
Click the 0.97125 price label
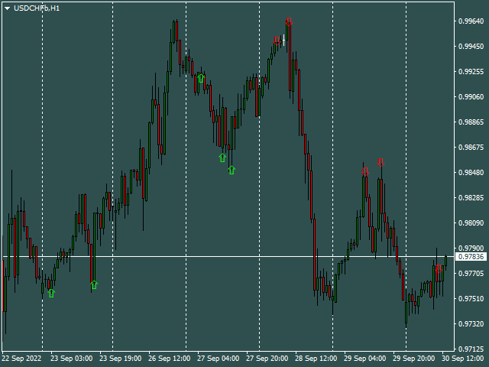coord(471,349)
